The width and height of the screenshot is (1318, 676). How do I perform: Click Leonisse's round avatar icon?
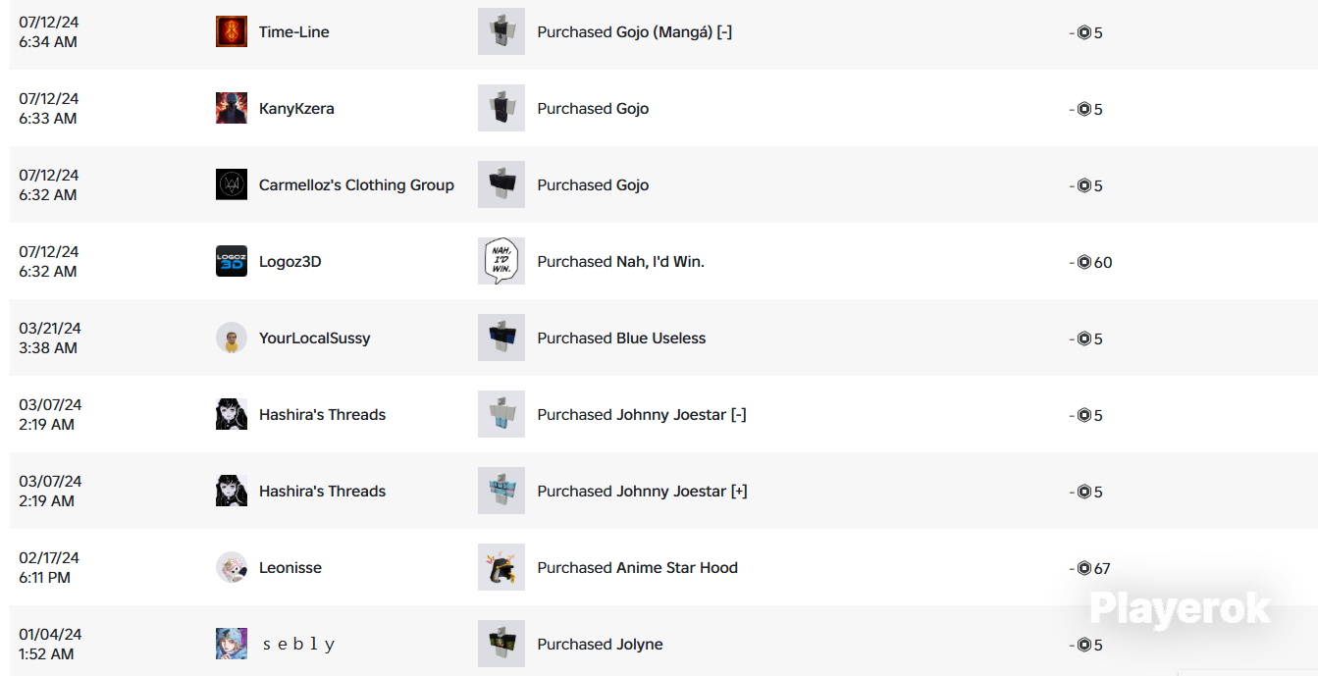click(232, 567)
